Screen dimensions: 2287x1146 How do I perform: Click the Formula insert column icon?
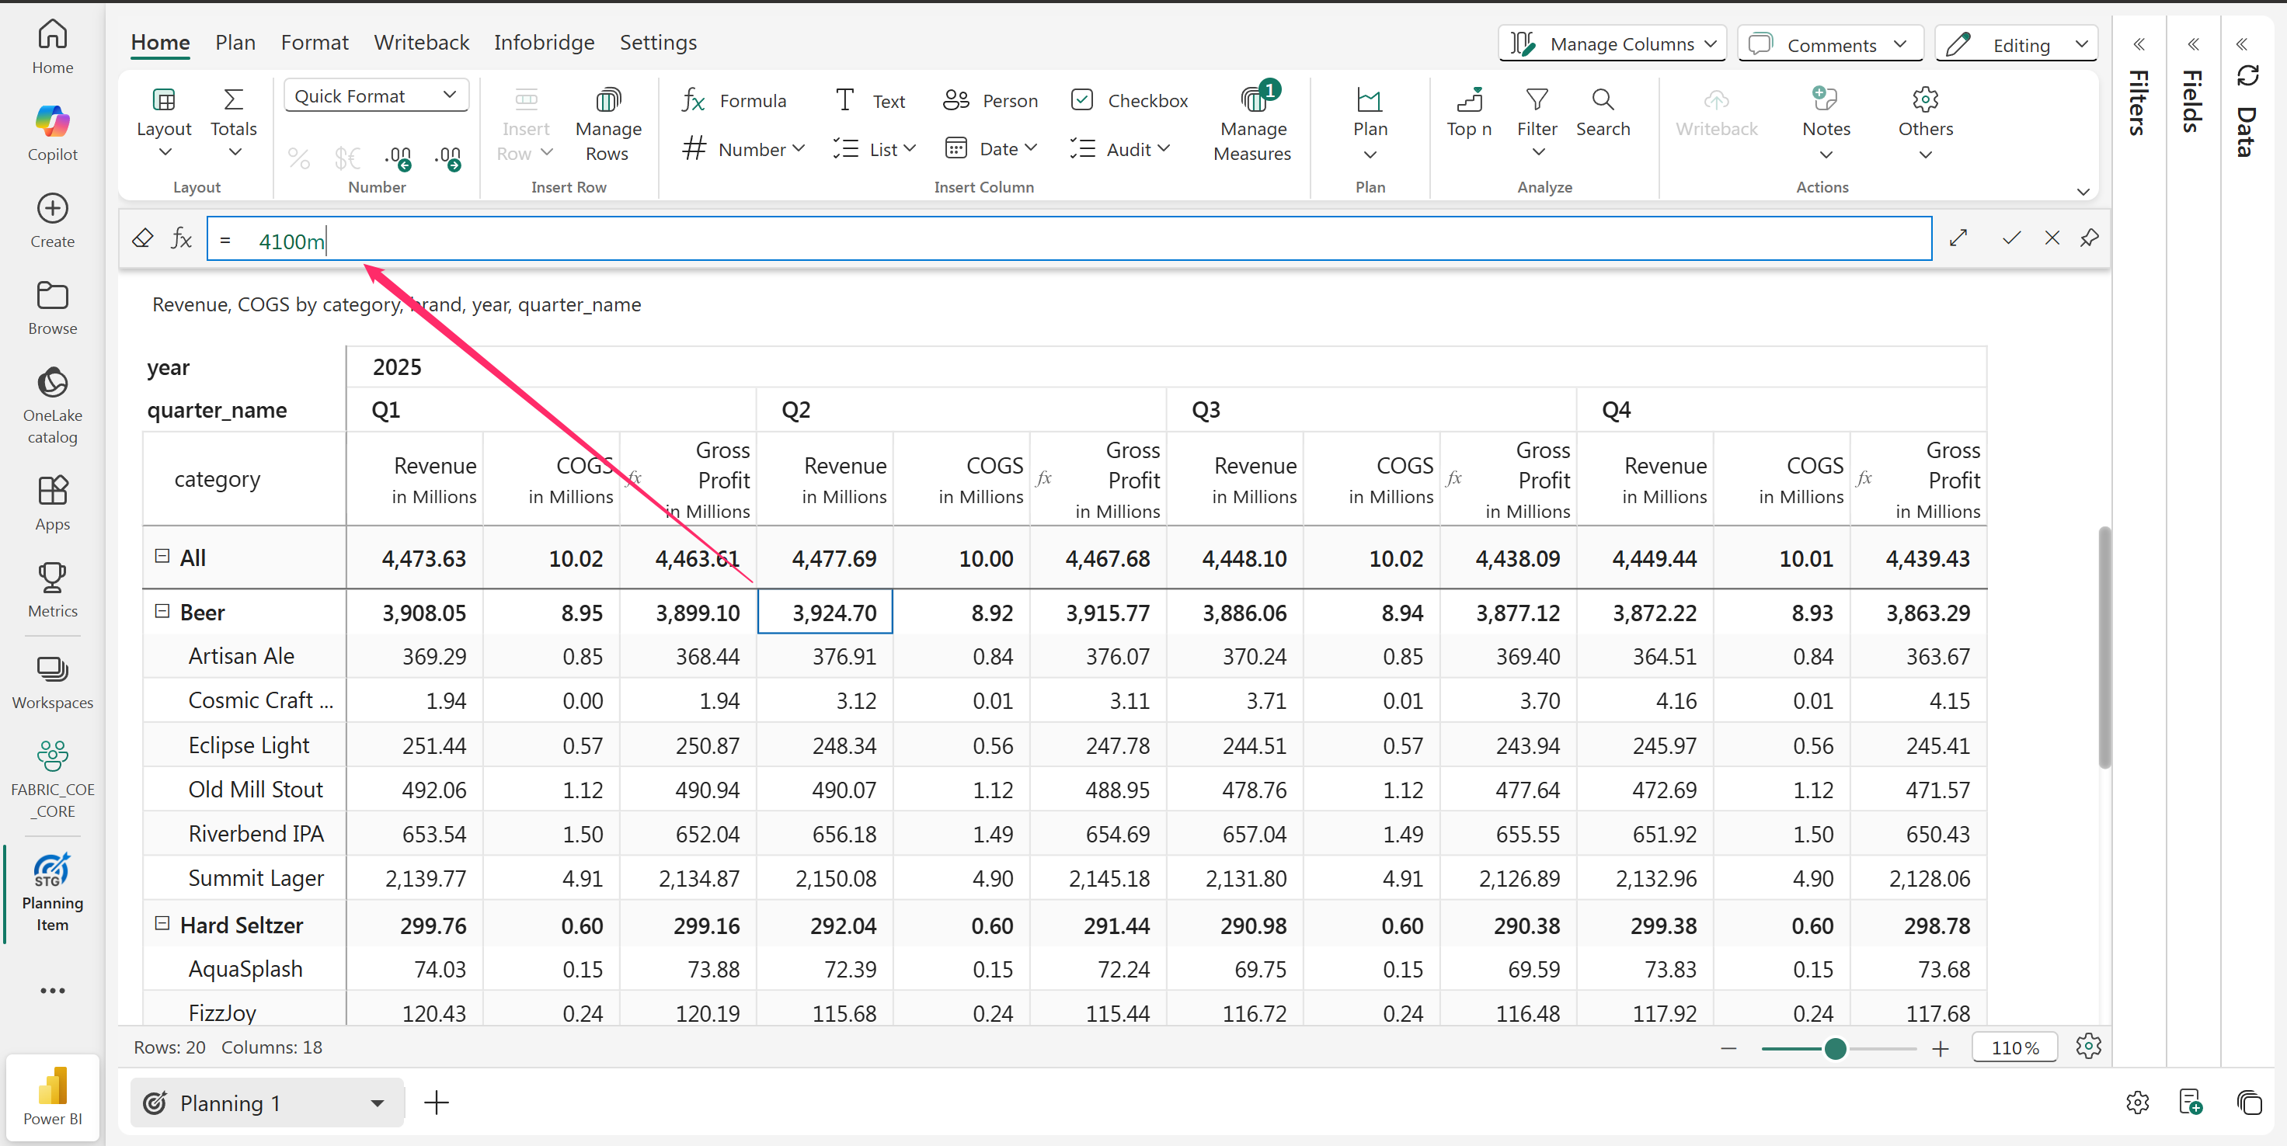(x=694, y=100)
